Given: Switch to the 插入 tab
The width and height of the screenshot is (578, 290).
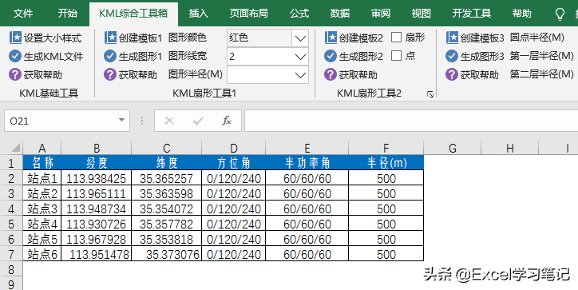Looking at the screenshot, I should [199, 14].
